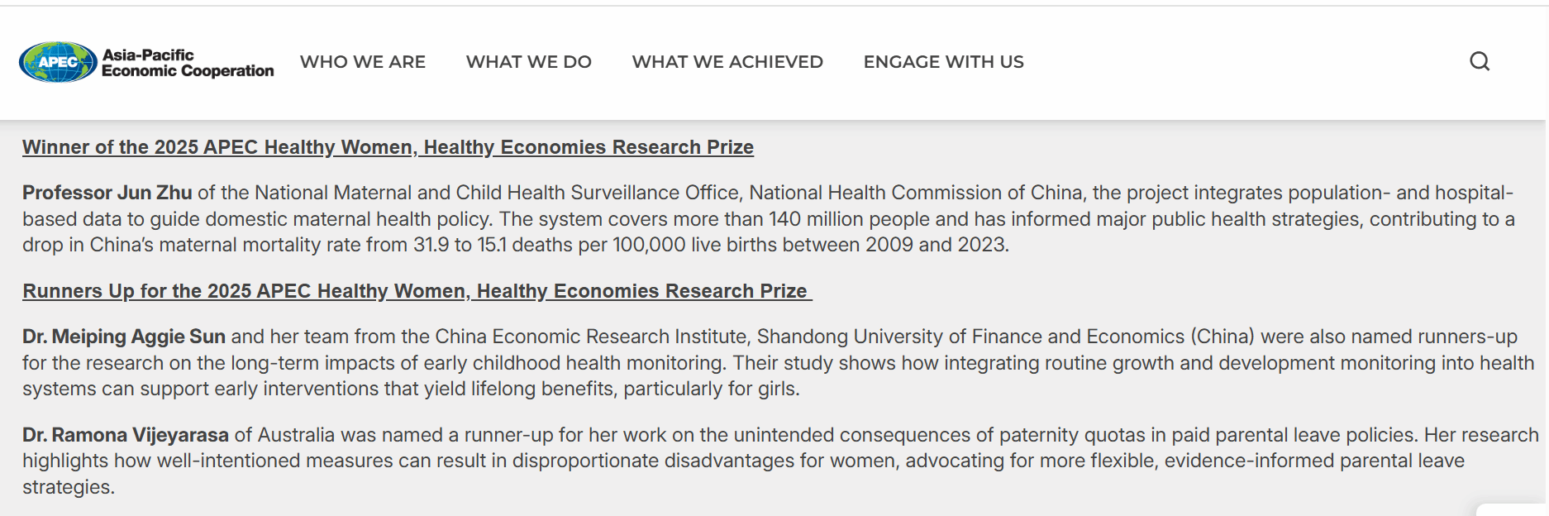Click the Runners Up for the 2025 prize heading
The image size is (1549, 516).
tap(417, 291)
